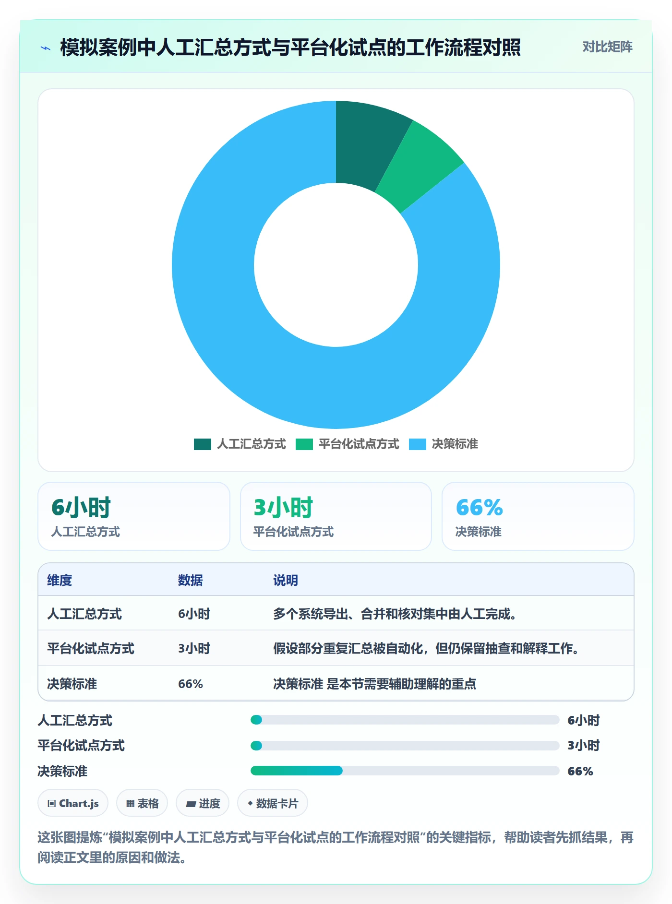Click table cell 3小时
672x904 pixels.
click(x=194, y=648)
